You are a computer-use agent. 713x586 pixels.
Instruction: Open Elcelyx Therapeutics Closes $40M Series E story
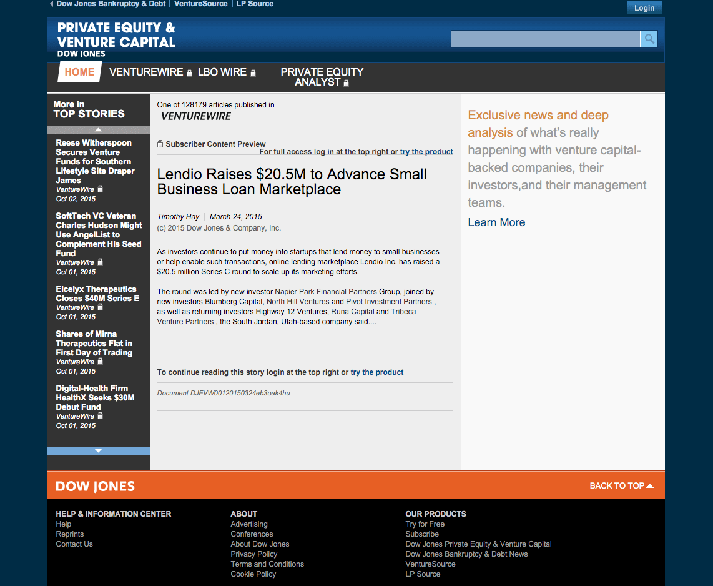click(97, 294)
